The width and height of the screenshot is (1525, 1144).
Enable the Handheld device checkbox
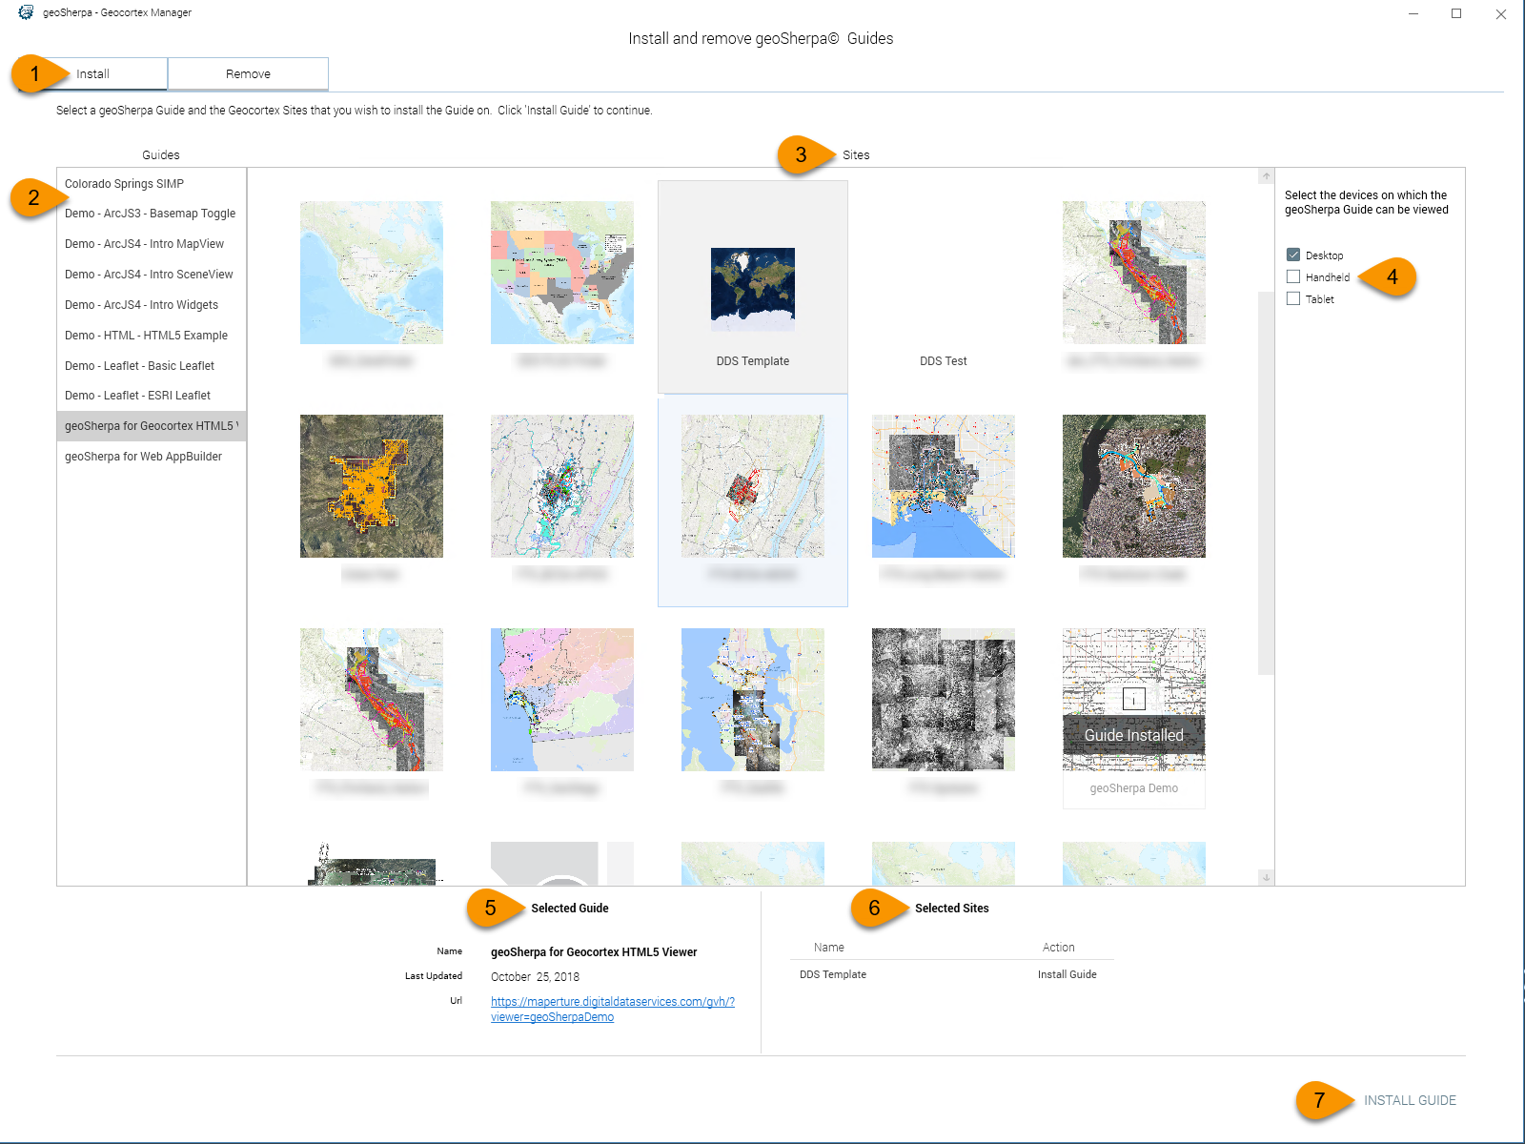(1293, 276)
